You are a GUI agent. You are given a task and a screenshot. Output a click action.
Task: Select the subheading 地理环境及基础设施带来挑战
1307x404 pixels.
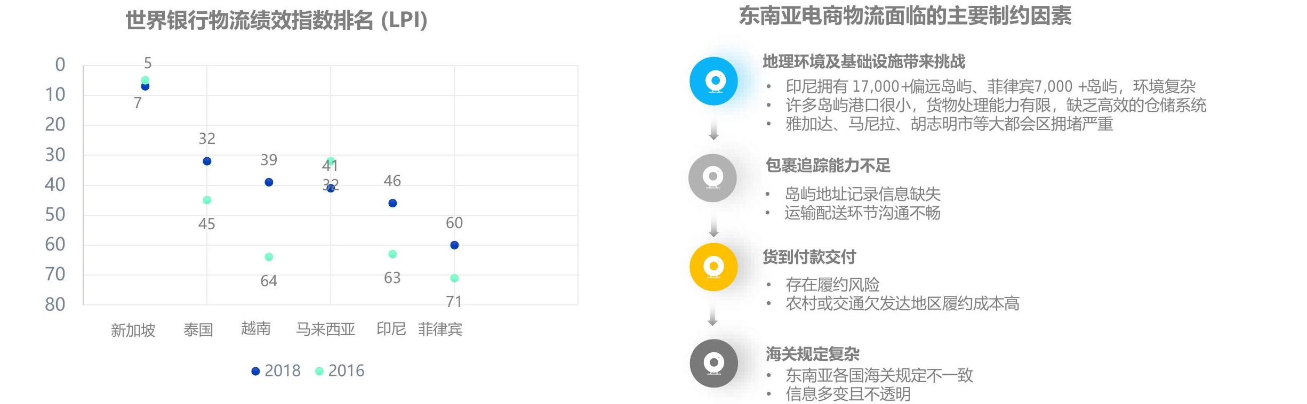coord(864,62)
